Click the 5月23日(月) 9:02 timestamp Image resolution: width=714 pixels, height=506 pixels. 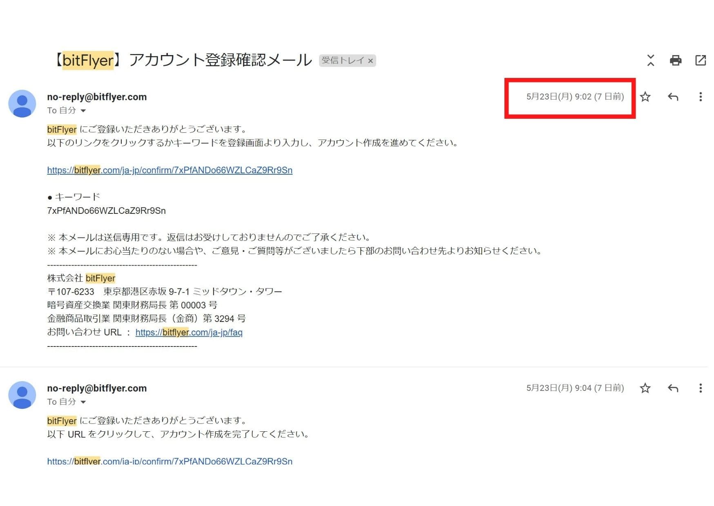575,97
